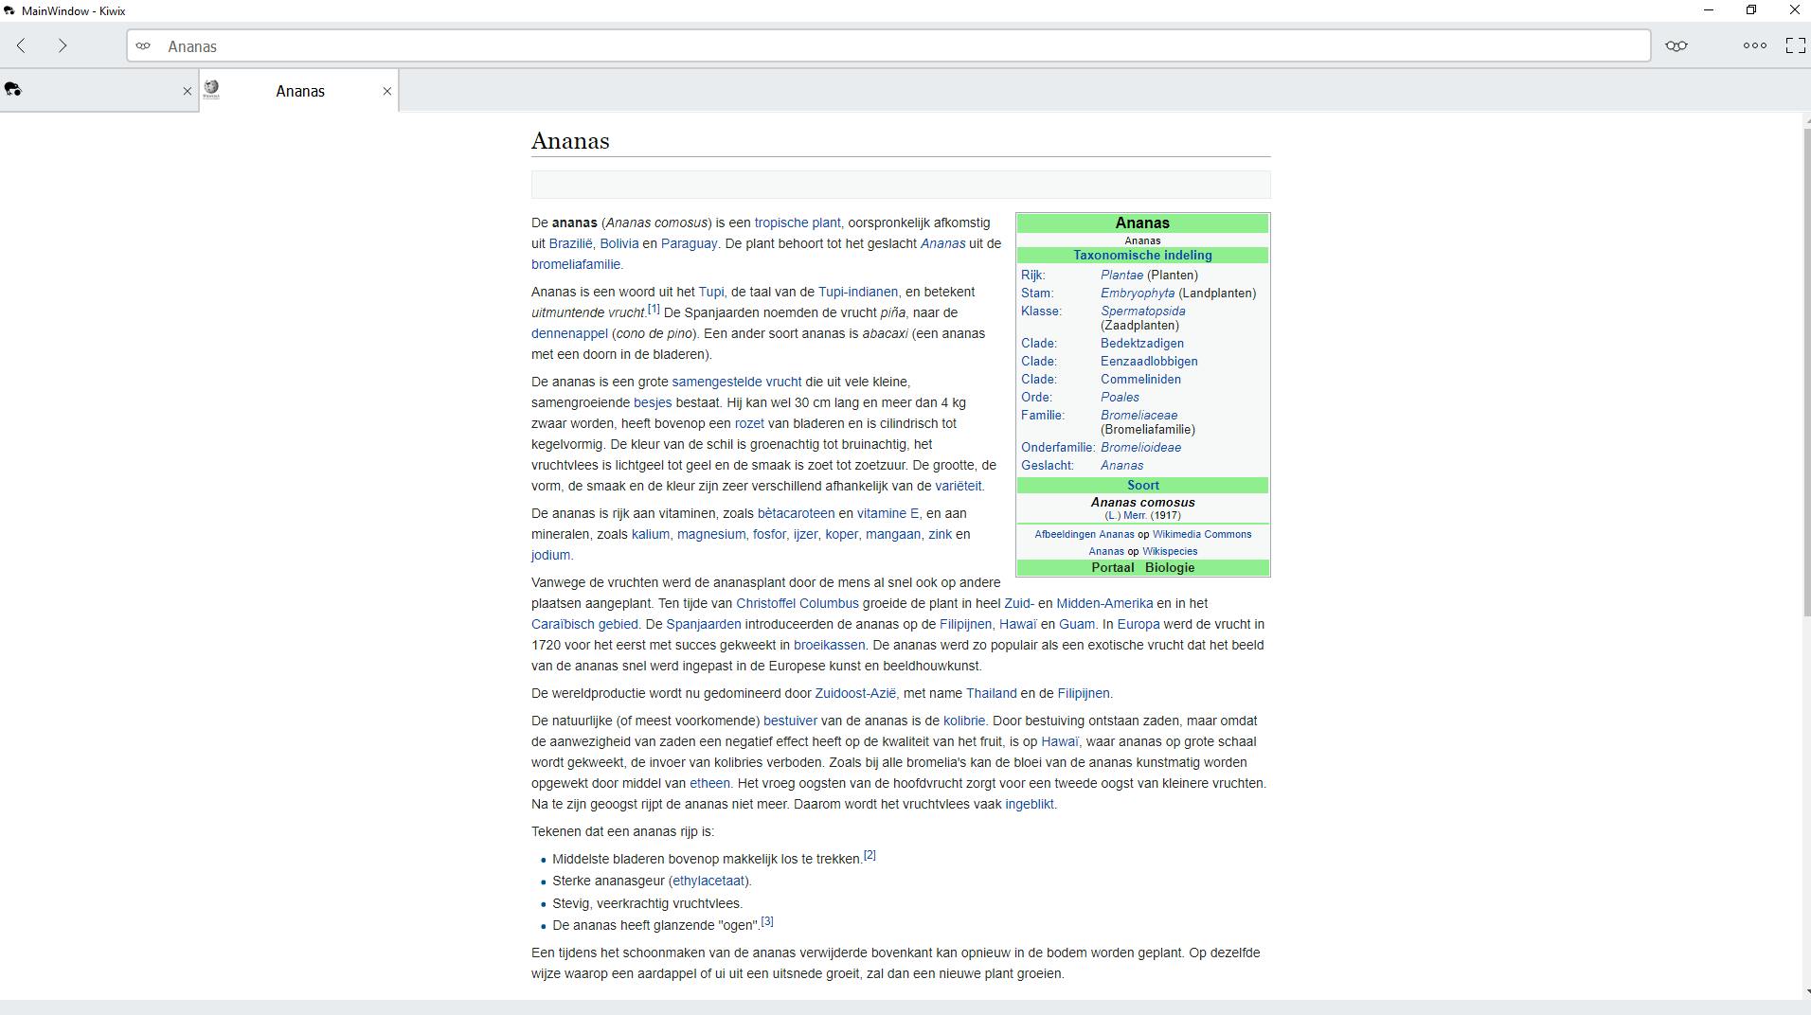Viewport: 1811px width, 1015px height.
Task: Open the Bromeliaceae family link in the taxobox
Action: (x=1139, y=415)
